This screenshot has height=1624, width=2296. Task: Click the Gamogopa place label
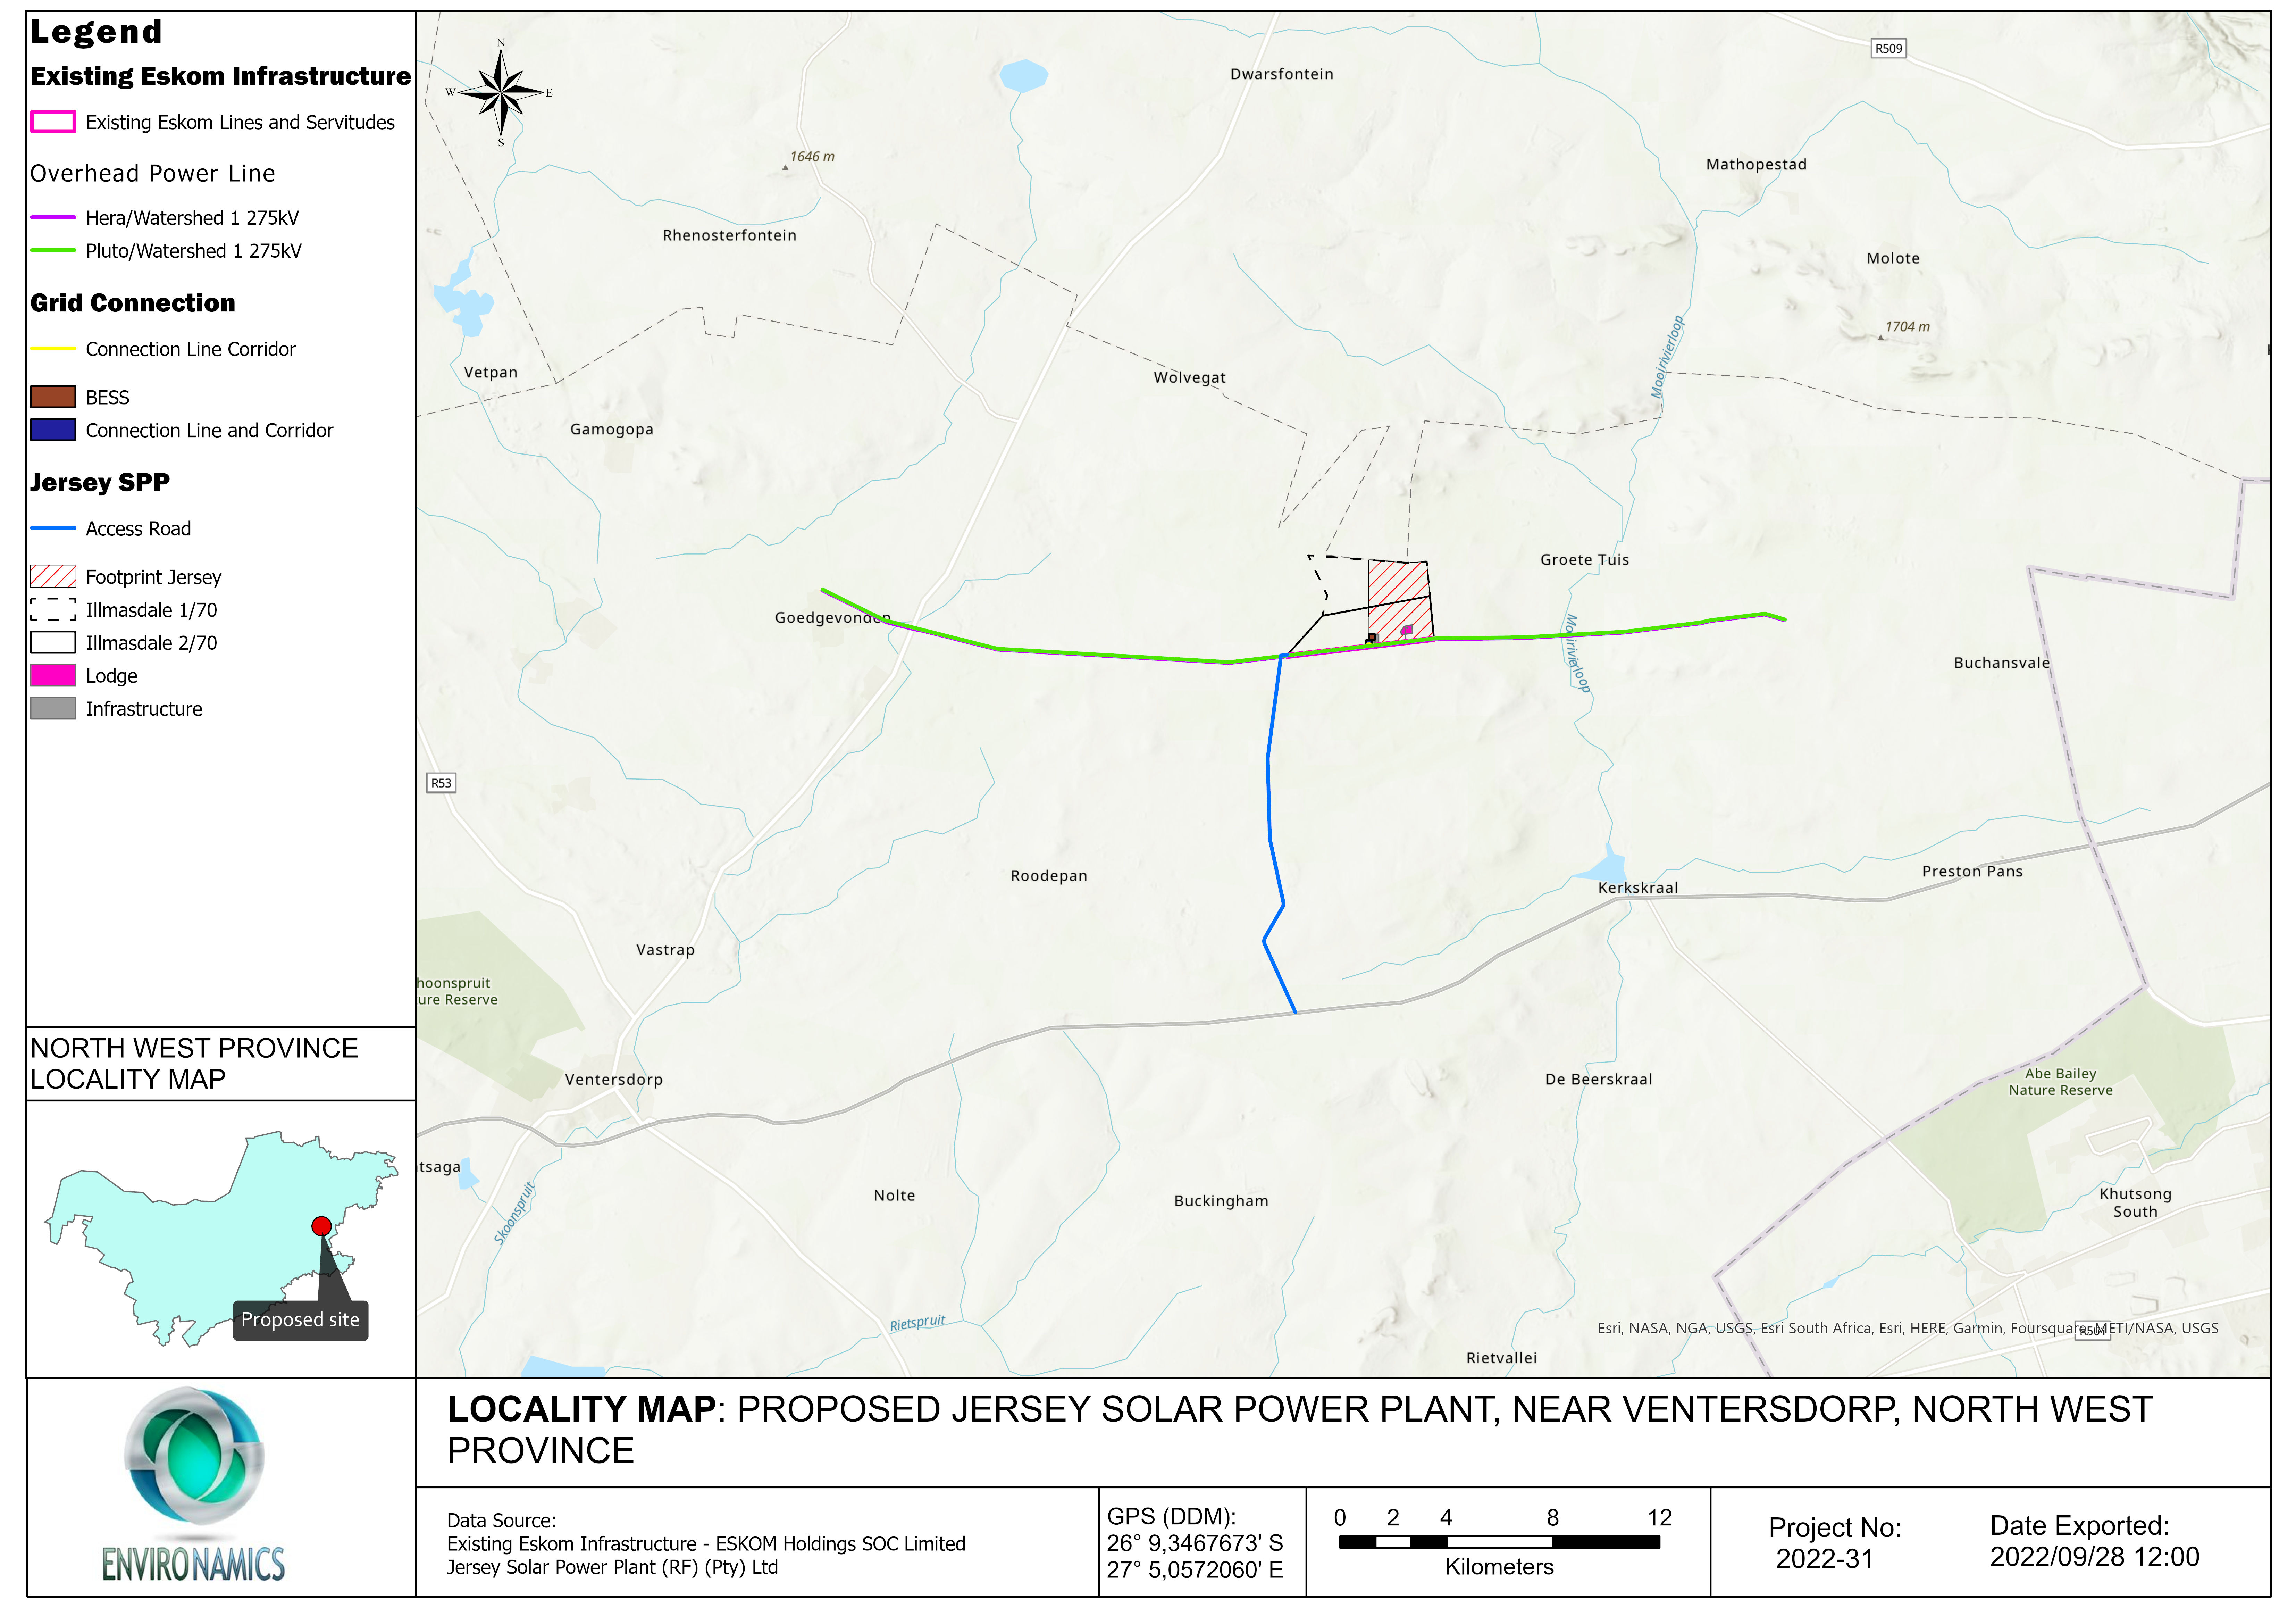point(612,430)
